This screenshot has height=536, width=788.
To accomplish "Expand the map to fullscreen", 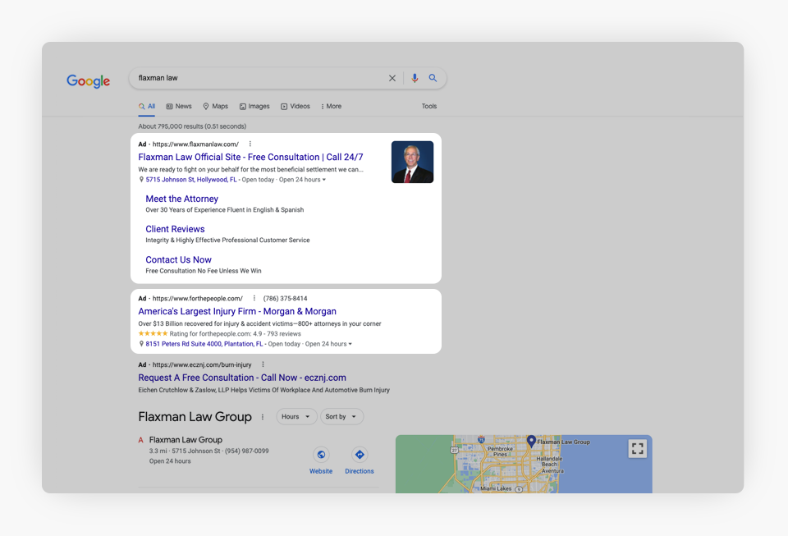I will coord(637,448).
